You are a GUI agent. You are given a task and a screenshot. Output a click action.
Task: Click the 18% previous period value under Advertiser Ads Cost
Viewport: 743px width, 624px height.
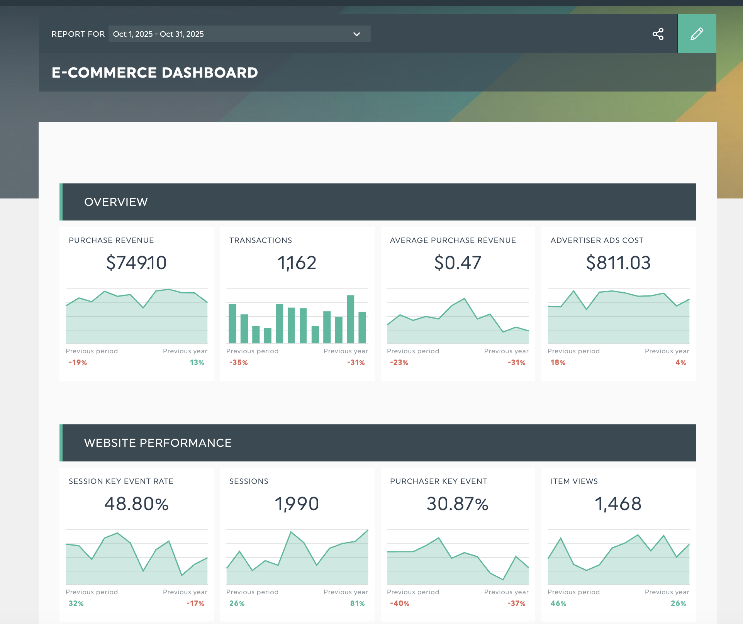(558, 362)
